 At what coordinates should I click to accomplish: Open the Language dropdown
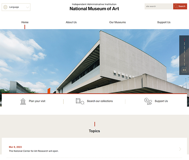click(x=16, y=7)
